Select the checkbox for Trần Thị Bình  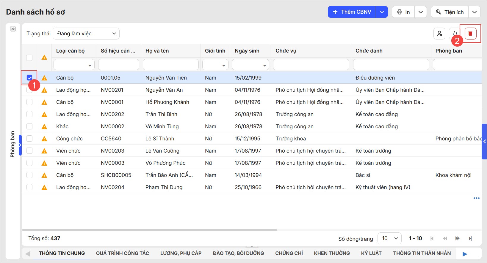pyautogui.click(x=29, y=114)
